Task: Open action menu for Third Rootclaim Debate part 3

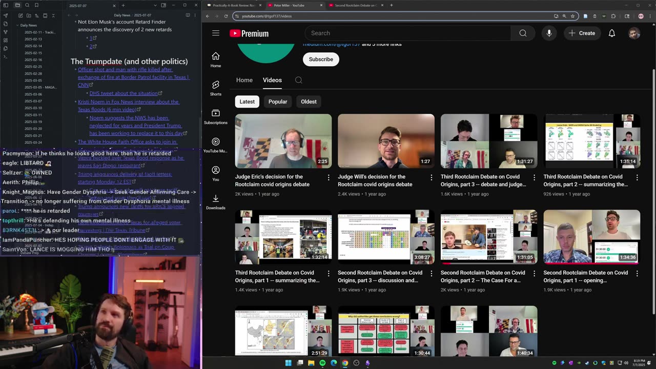Action: [x=534, y=177]
